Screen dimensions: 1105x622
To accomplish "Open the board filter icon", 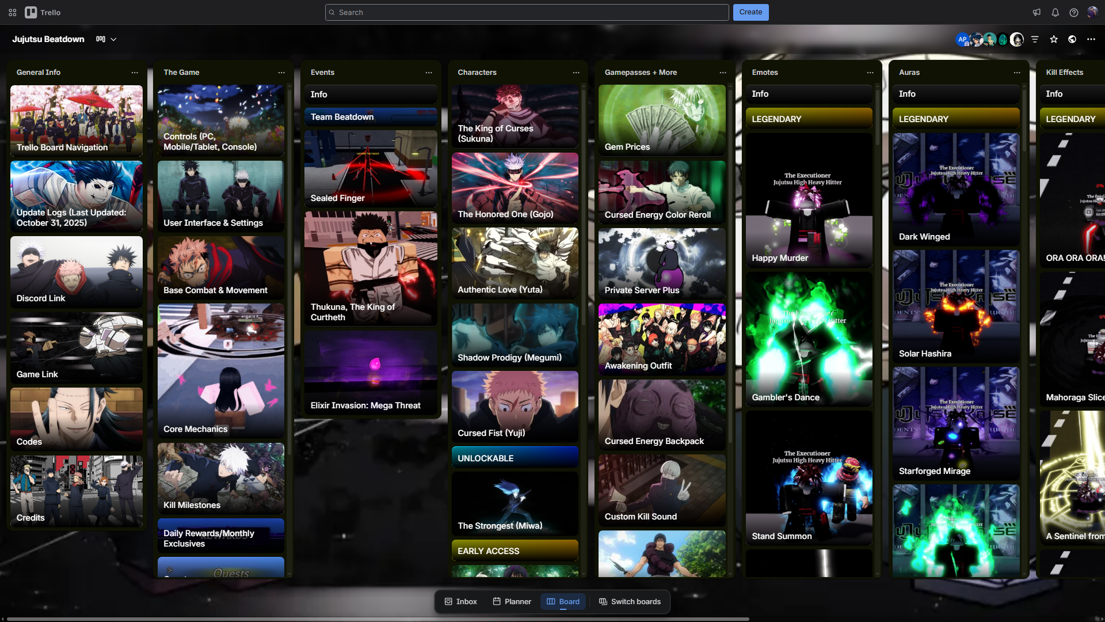I will (x=1035, y=39).
